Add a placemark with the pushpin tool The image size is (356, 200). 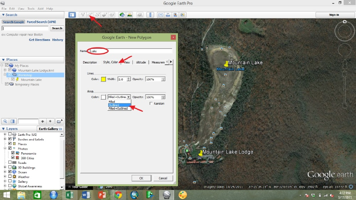click(82, 15)
